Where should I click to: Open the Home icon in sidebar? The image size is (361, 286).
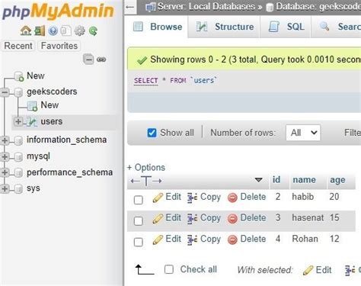26,31
